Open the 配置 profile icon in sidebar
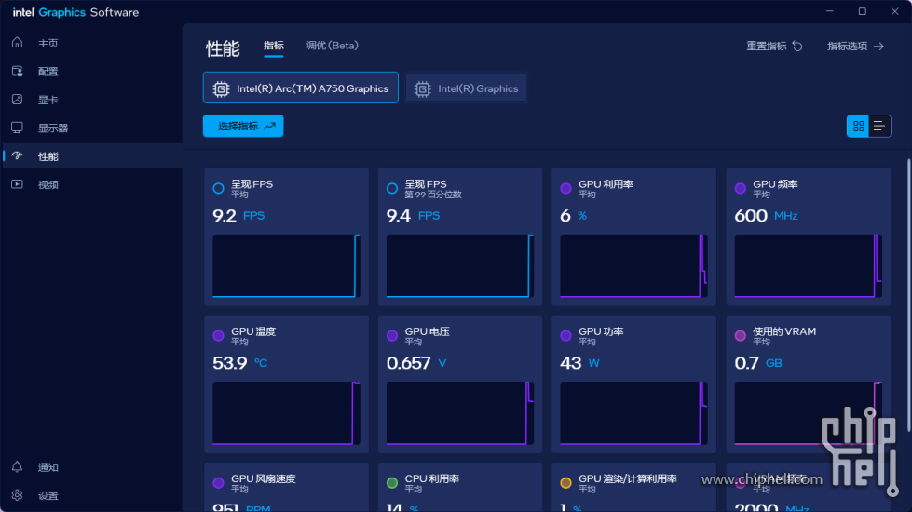 pos(18,71)
